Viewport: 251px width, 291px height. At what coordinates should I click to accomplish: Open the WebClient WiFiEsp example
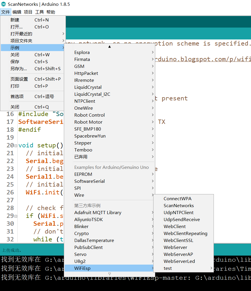[175, 226]
